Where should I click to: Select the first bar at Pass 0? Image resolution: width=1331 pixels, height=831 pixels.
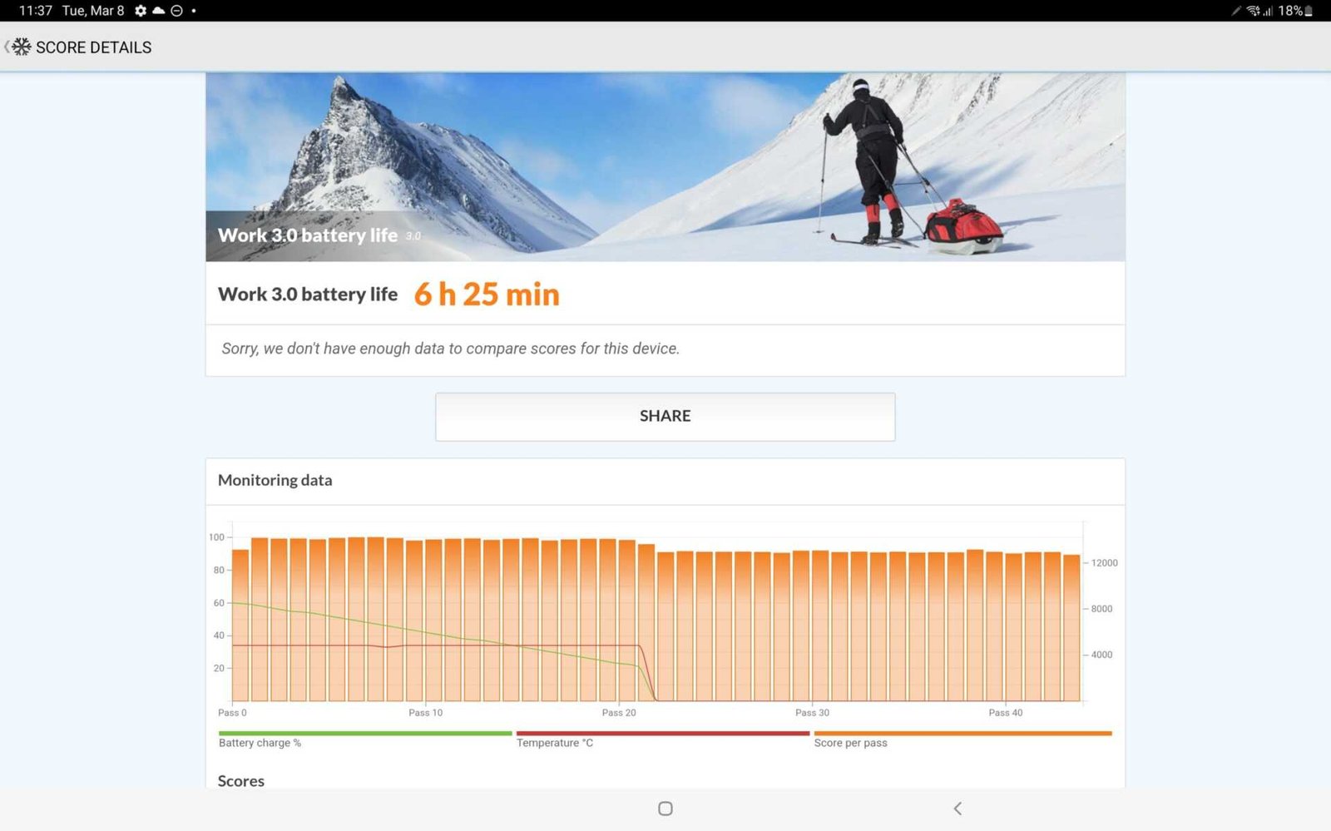[x=240, y=626]
